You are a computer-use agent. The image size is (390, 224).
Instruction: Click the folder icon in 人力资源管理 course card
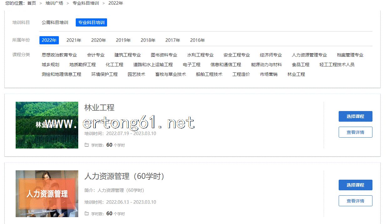click(87, 214)
